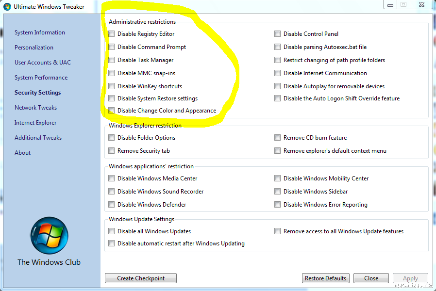Check Disable all Windows Updates
436x291 pixels.
(112, 231)
